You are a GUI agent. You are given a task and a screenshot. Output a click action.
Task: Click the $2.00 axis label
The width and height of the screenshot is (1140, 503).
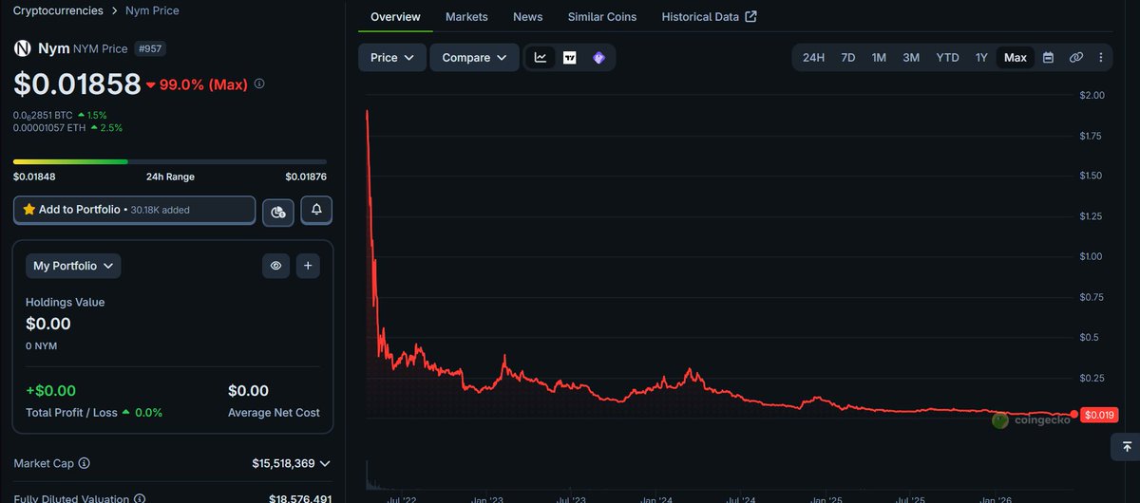tap(1092, 95)
